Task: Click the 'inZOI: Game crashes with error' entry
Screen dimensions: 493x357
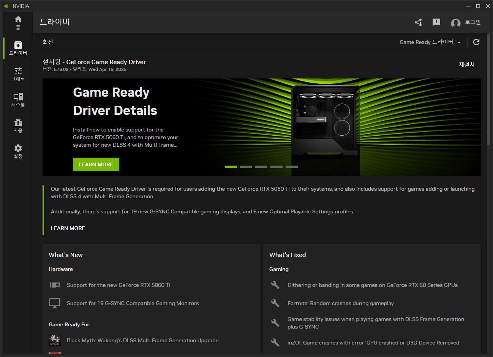Action: 374,343
